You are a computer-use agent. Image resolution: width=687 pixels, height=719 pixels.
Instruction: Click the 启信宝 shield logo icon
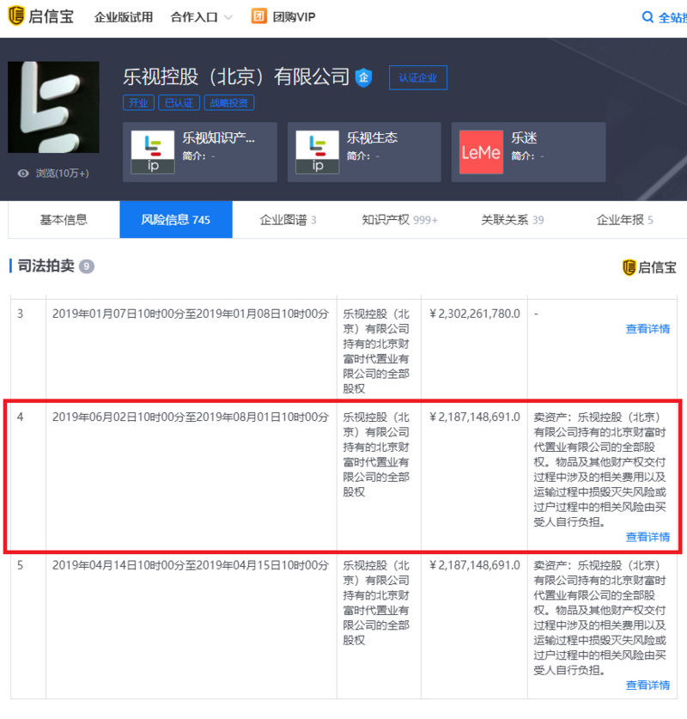tap(15, 16)
